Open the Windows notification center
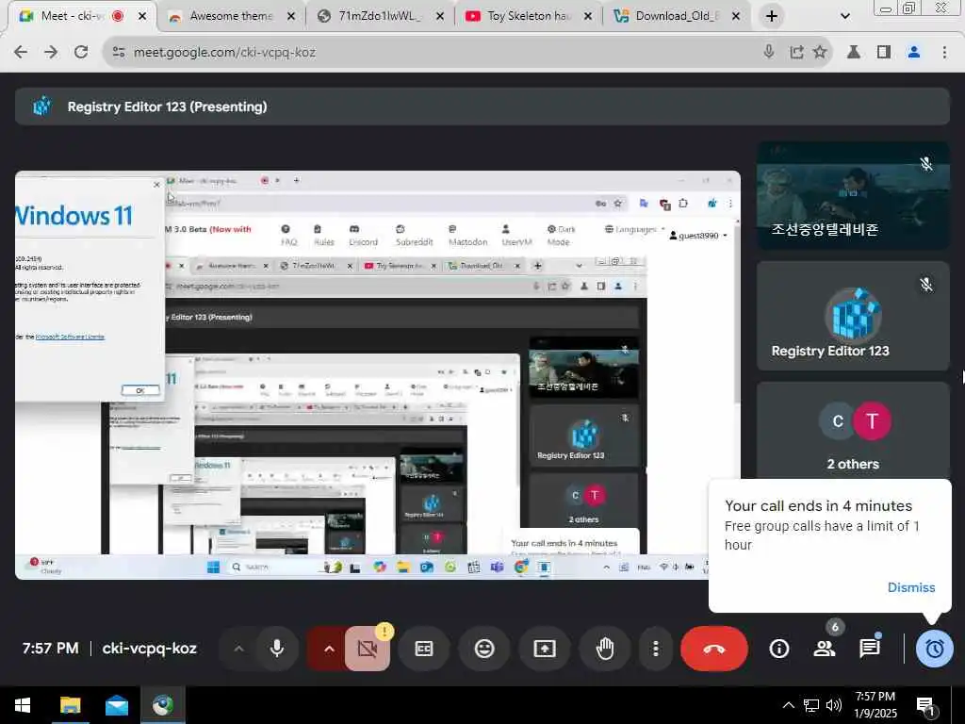 click(926, 706)
